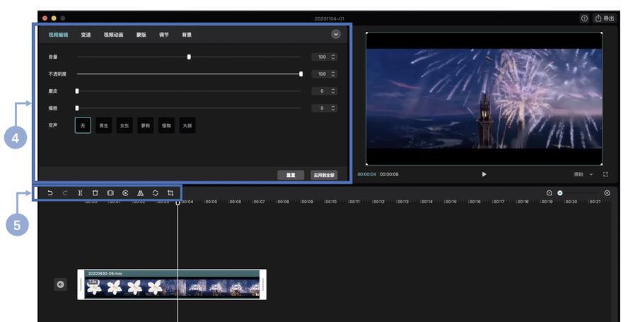The width and height of the screenshot is (640, 322).
Task: Click the 瘦脸 face slimming slider handle
Action: click(77, 108)
